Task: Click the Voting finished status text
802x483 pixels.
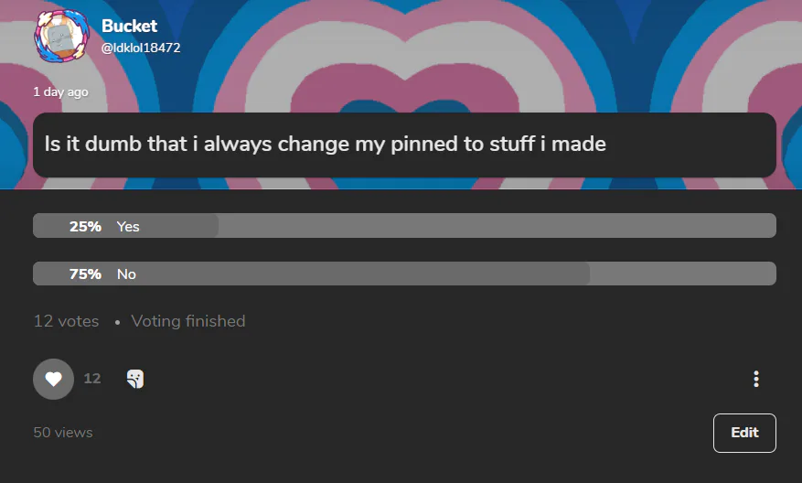Action: click(x=188, y=321)
